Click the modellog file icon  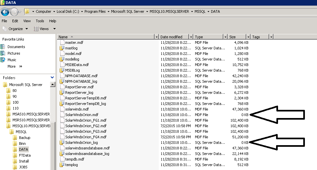[62, 59]
